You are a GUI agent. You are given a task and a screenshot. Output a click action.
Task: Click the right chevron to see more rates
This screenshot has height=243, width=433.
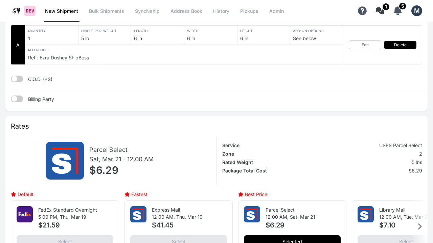[420, 226]
